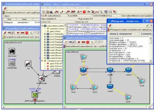Click the Run until icon left of Stop
Screen dimensions: 154x111
tap(79, 12)
